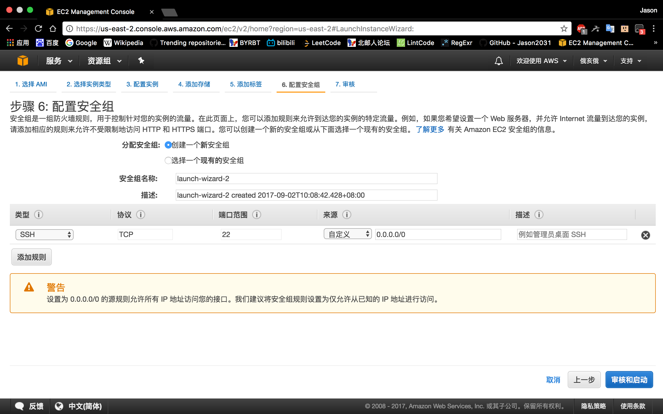663x414 pixels.
Task: Click info icon next to 类型 column
Action: [39, 215]
